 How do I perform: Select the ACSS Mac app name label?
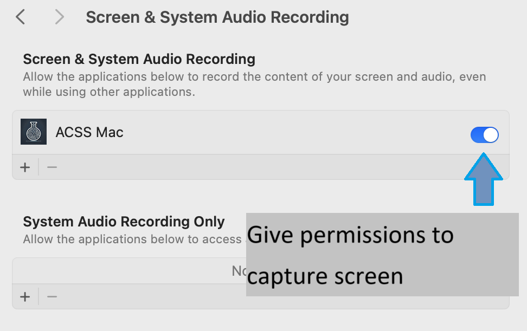pos(89,132)
